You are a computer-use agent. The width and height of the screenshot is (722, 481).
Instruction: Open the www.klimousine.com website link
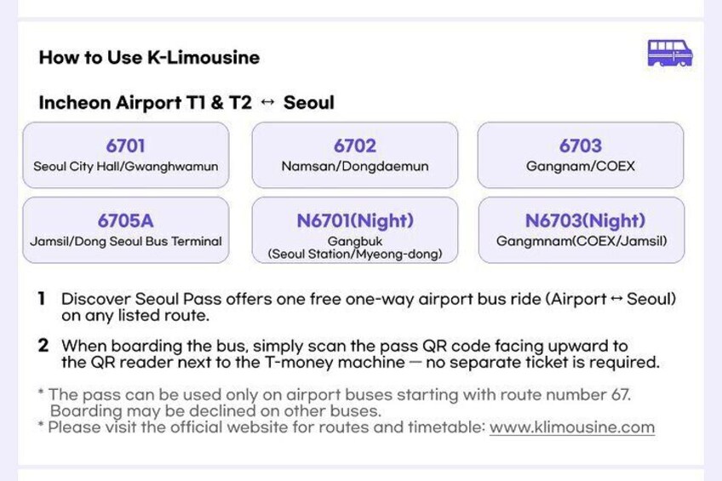pyautogui.click(x=571, y=427)
